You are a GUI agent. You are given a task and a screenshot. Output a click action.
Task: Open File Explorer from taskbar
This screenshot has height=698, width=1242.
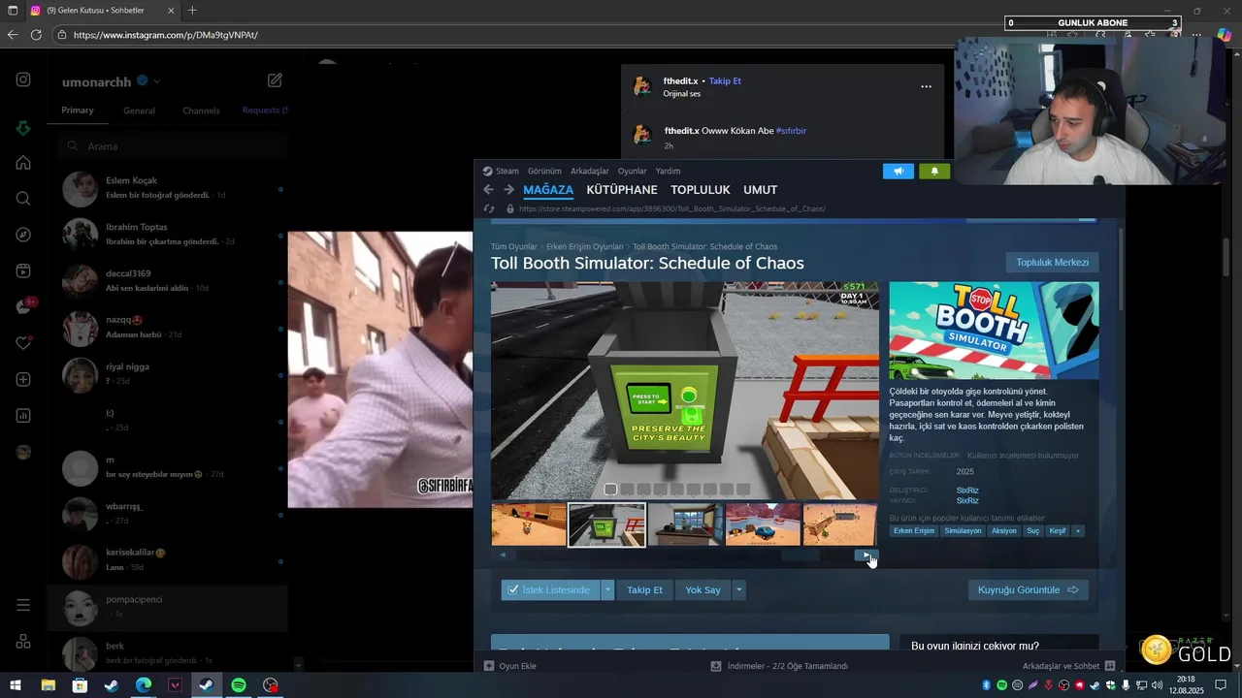(x=48, y=684)
